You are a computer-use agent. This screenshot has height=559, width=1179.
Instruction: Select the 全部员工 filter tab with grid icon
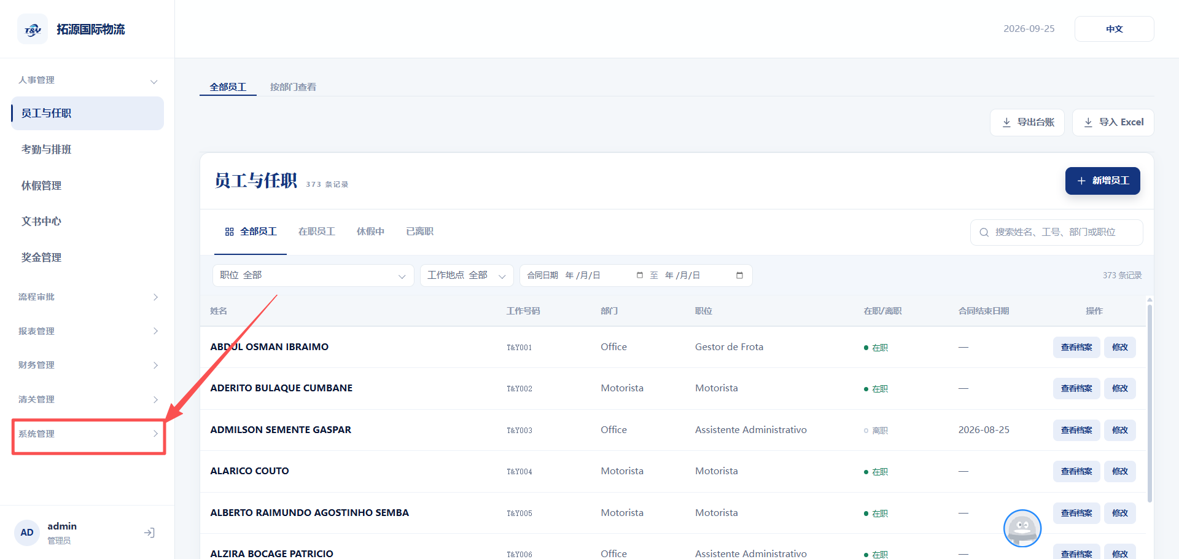tap(251, 232)
